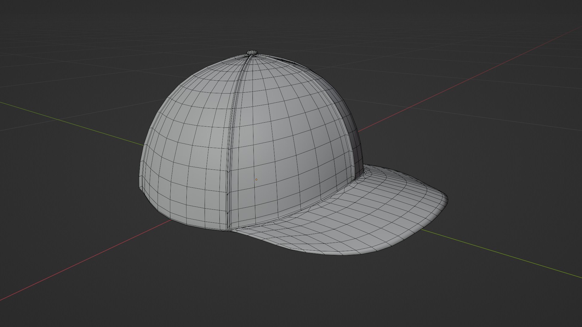Click the orange origin dot on the cap

click(256, 180)
